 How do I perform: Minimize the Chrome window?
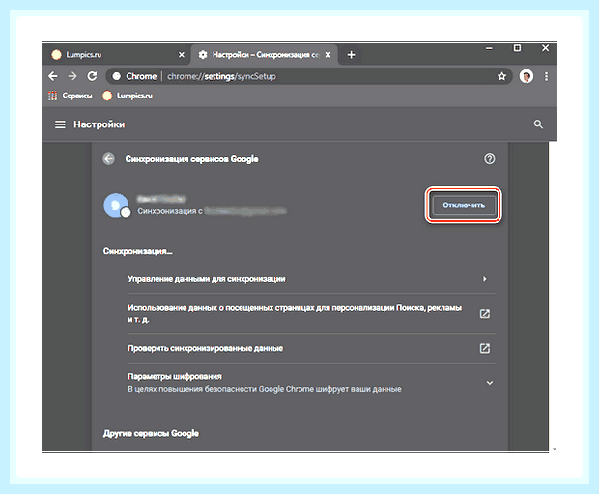tap(489, 49)
